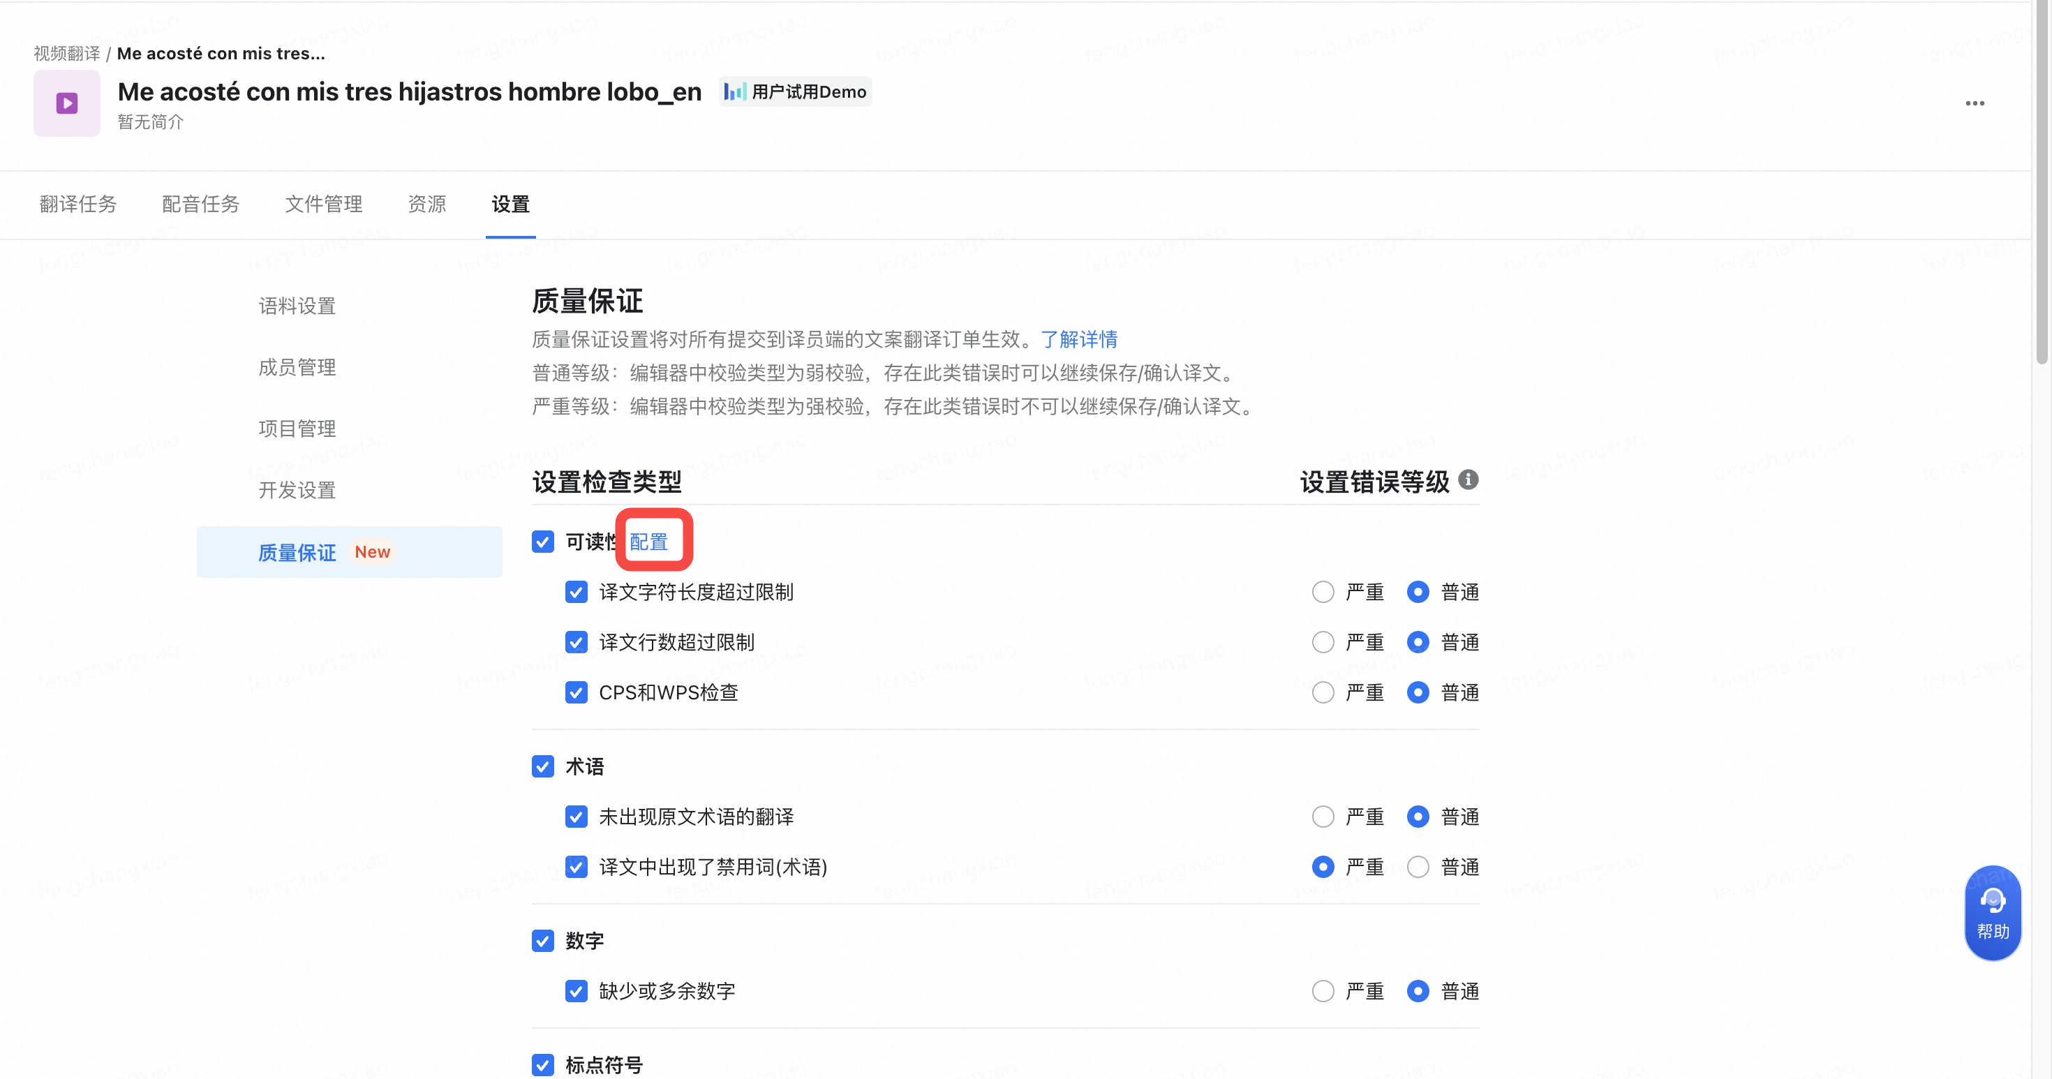
Task: Set 译文行数超过限制 to 严重
Action: (1323, 642)
